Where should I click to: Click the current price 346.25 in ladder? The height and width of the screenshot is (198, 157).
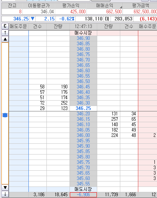point(83,109)
